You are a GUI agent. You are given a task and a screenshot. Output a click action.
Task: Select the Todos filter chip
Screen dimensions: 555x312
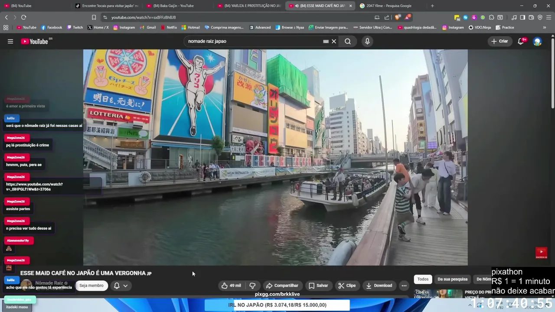click(x=423, y=279)
